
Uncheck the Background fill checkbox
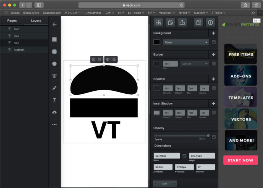pyautogui.click(x=214, y=42)
